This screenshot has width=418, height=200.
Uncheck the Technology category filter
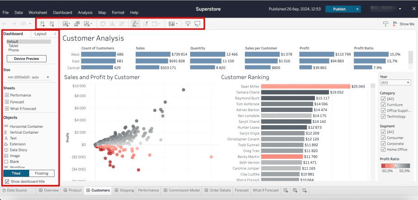[383, 116]
